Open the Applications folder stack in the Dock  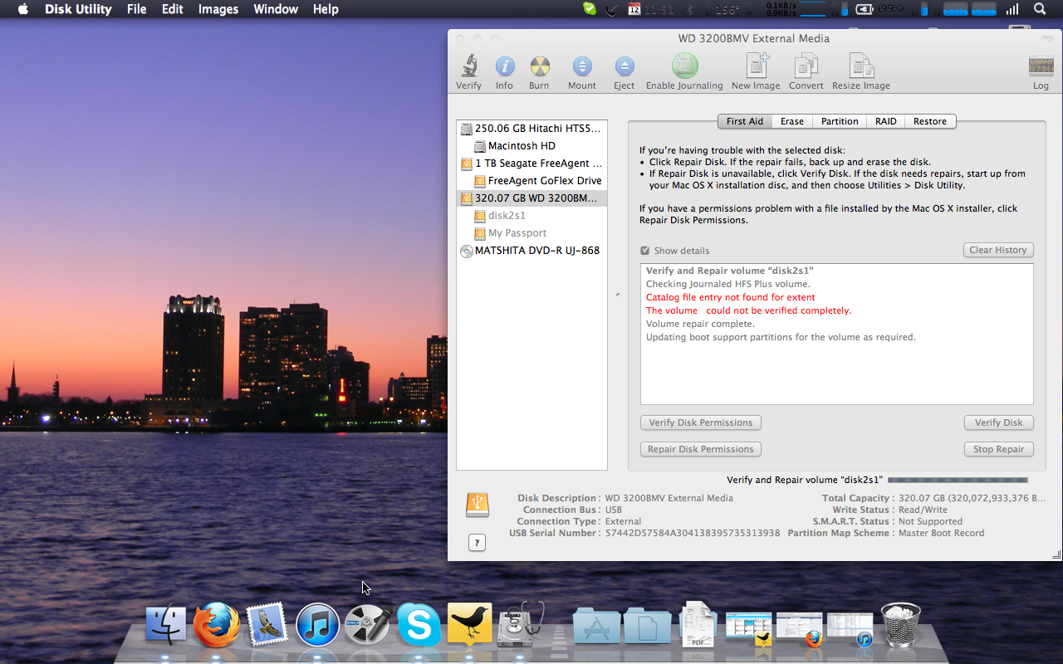(x=596, y=627)
